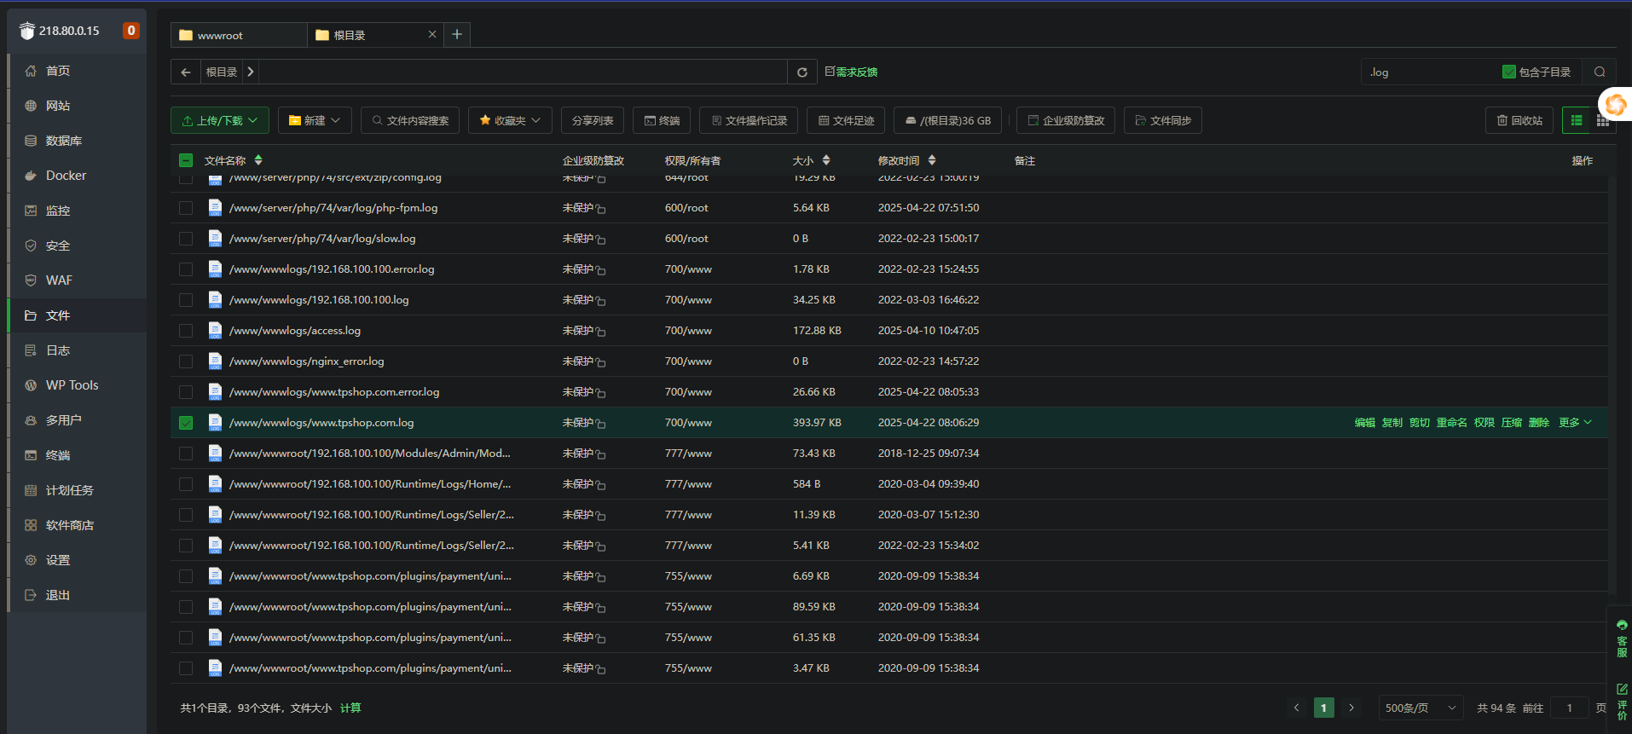Click the 安全 shield icon
Screen dimensions: 1632x734
(x=31, y=246)
